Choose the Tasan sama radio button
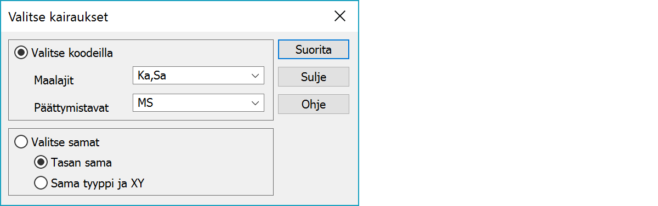This screenshot has height=206, width=658. 41,162
